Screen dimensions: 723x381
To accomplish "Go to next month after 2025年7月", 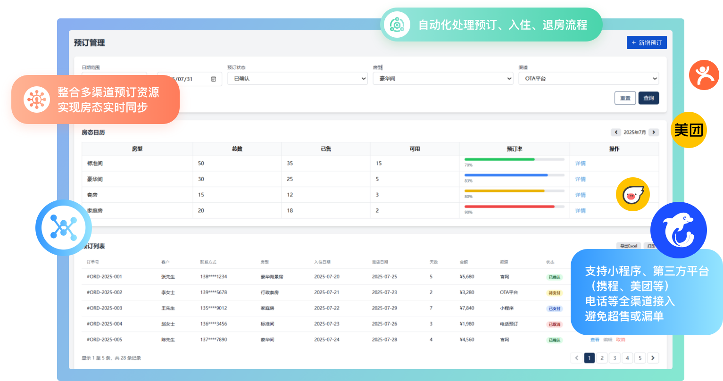I will [653, 133].
